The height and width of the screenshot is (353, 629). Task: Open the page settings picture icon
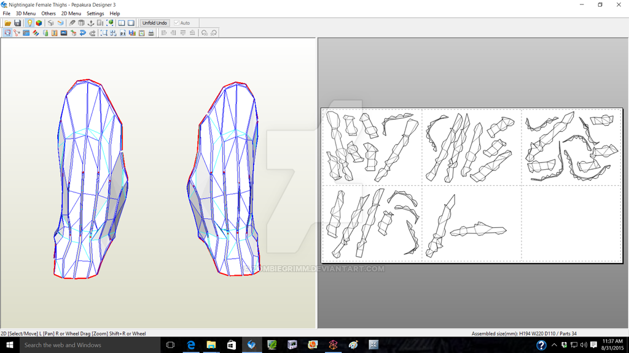pyautogui.click(x=142, y=33)
